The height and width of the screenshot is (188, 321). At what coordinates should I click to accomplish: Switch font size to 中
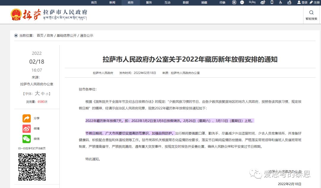point(42,94)
